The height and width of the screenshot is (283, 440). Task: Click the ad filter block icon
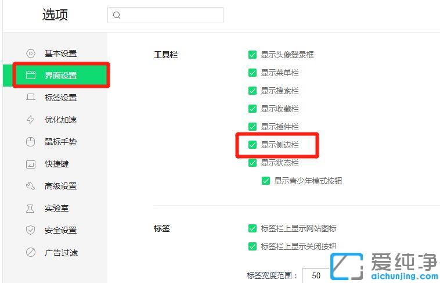(x=31, y=252)
